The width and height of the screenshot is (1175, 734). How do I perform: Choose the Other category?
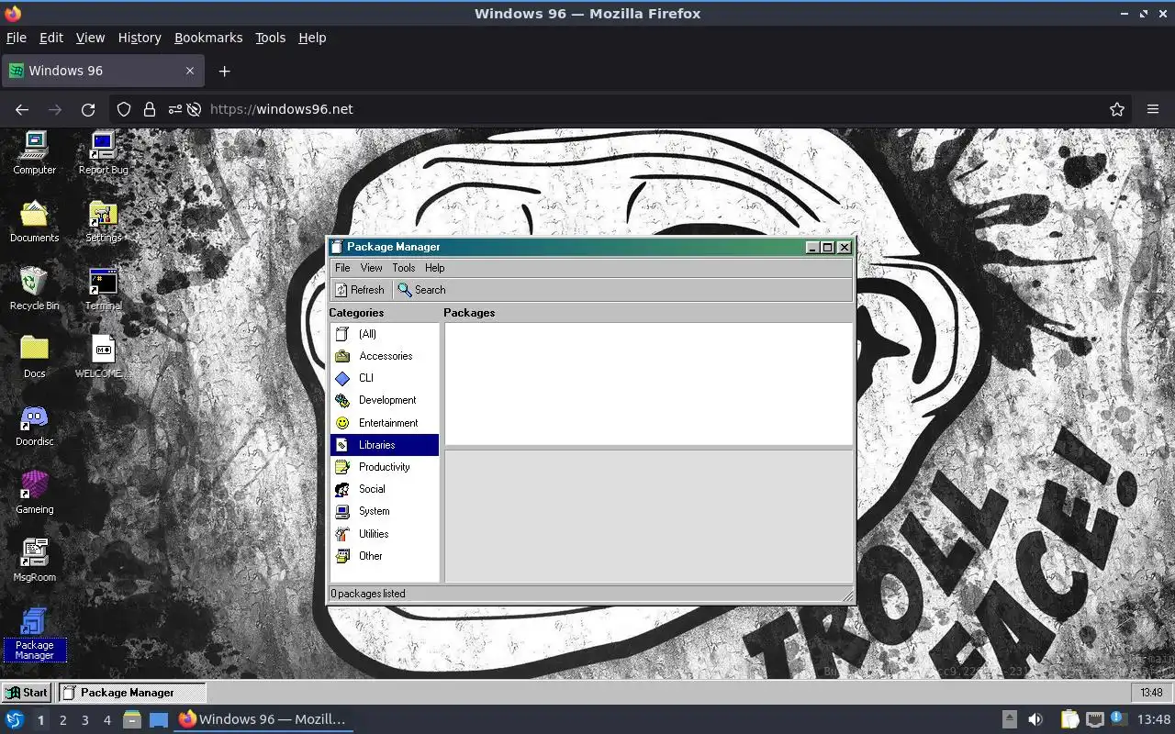pos(385,556)
